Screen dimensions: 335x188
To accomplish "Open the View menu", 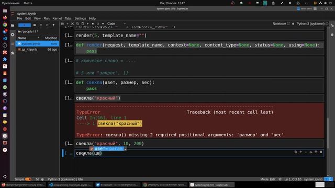I will [x=37, y=19].
